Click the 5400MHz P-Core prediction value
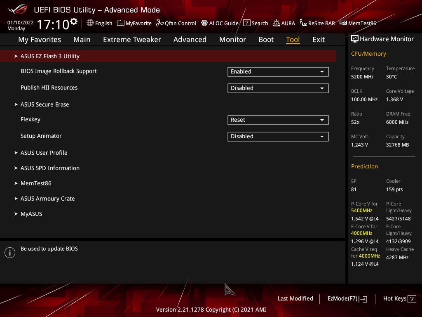This screenshot has width=422, height=317. click(361, 211)
